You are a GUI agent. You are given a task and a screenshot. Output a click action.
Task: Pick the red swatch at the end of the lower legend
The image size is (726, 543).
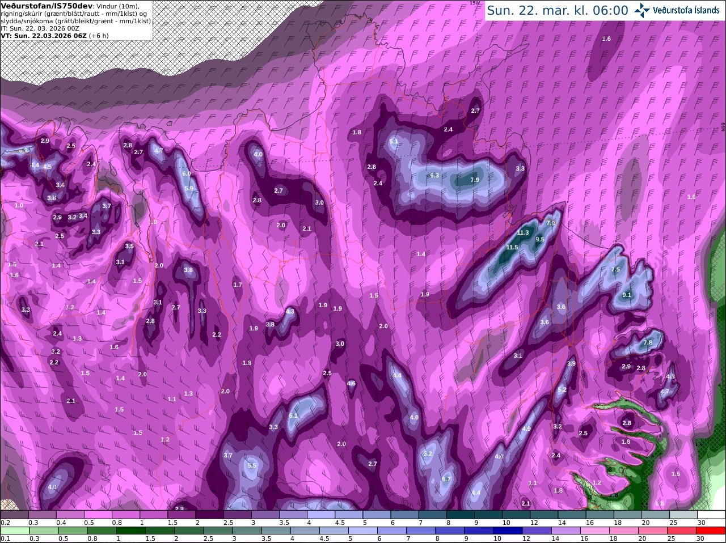tap(712, 531)
